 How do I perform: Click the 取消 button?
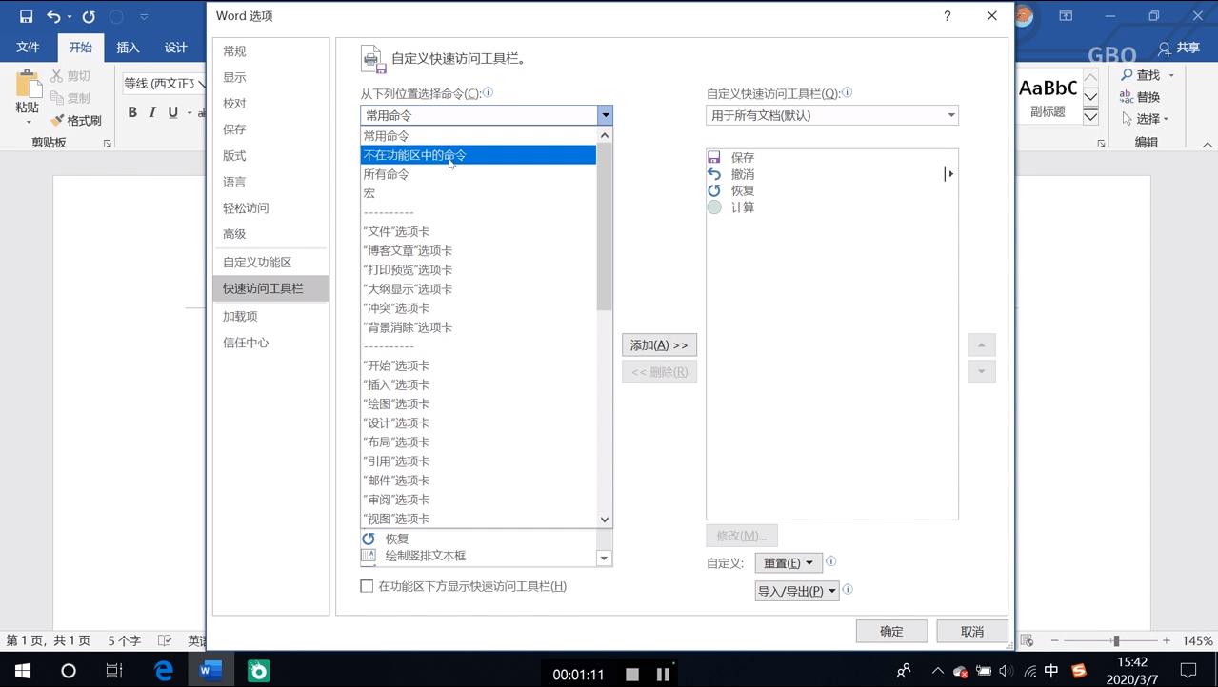pyautogui.click(x=972, y=631)
